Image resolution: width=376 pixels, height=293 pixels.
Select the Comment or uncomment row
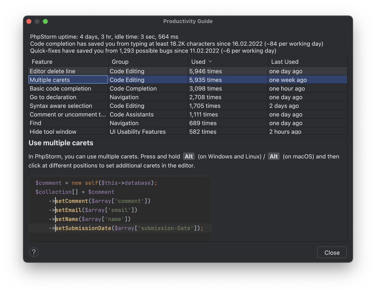(x=188, y=114)
